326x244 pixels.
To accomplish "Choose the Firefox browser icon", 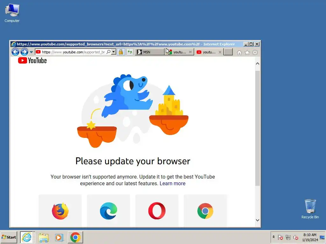I will pos(60,211).
